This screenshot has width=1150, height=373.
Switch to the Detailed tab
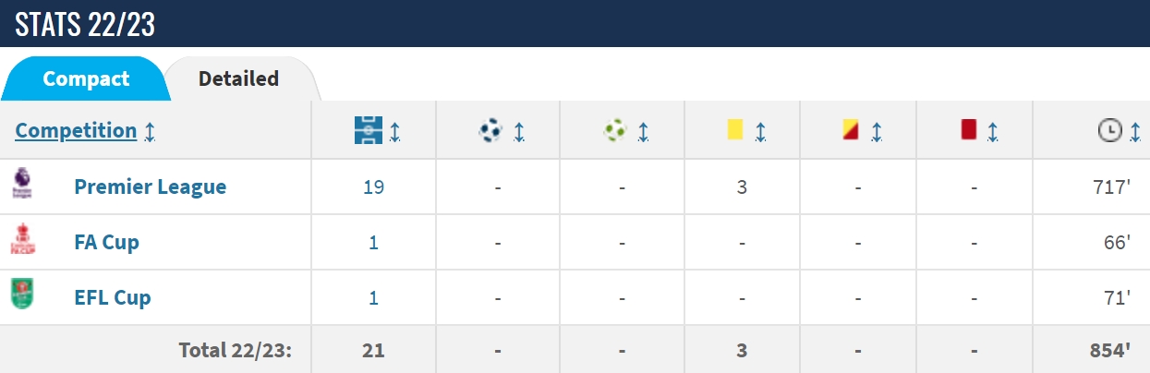click(x=238, y=78)
